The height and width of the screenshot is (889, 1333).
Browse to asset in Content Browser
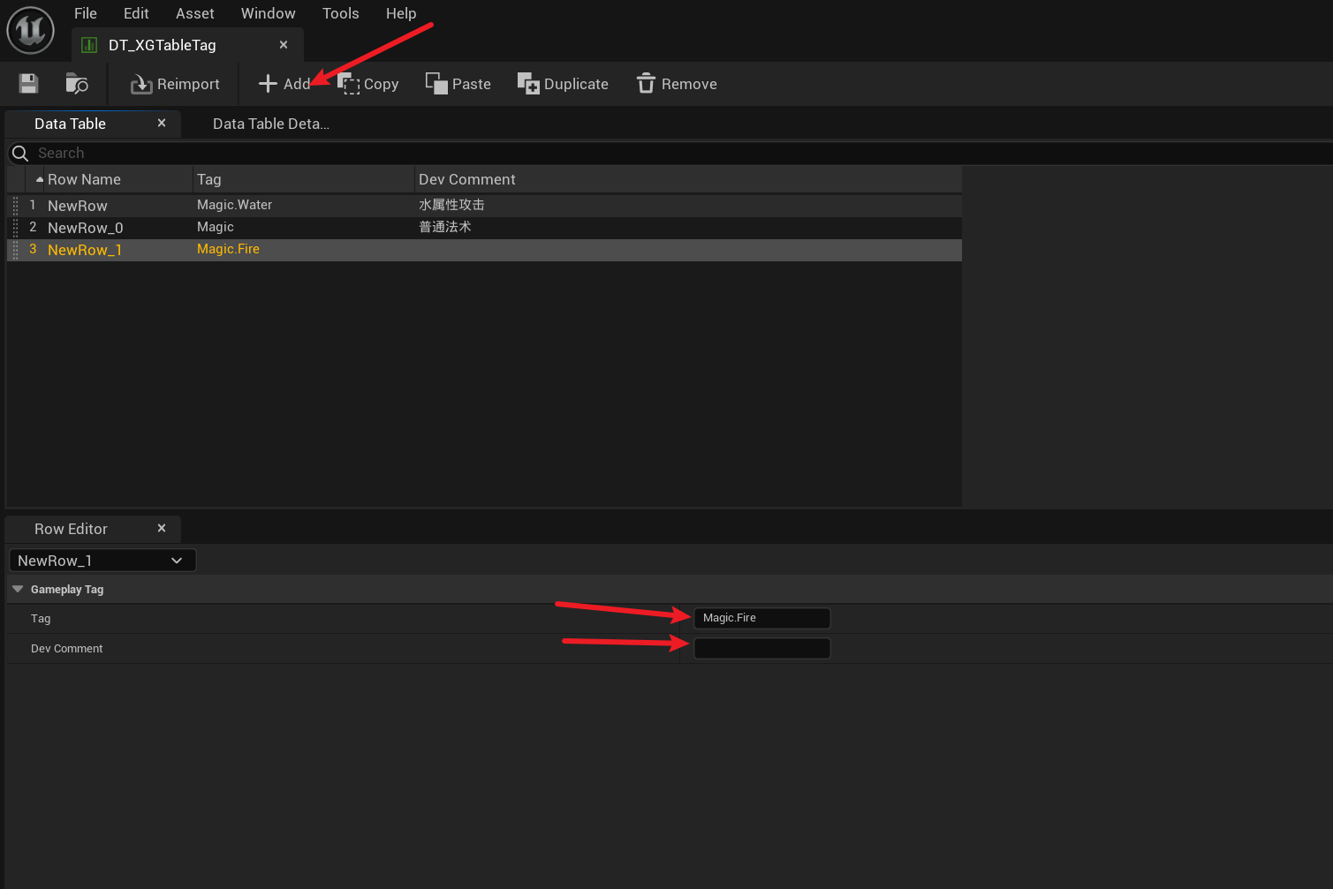77,84
